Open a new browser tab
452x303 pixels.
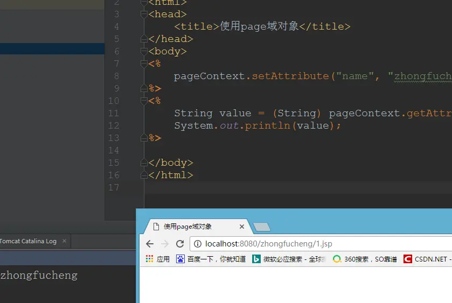coord(262,227)
